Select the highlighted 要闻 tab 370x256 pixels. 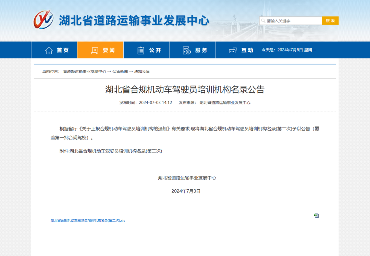(100, 50)
